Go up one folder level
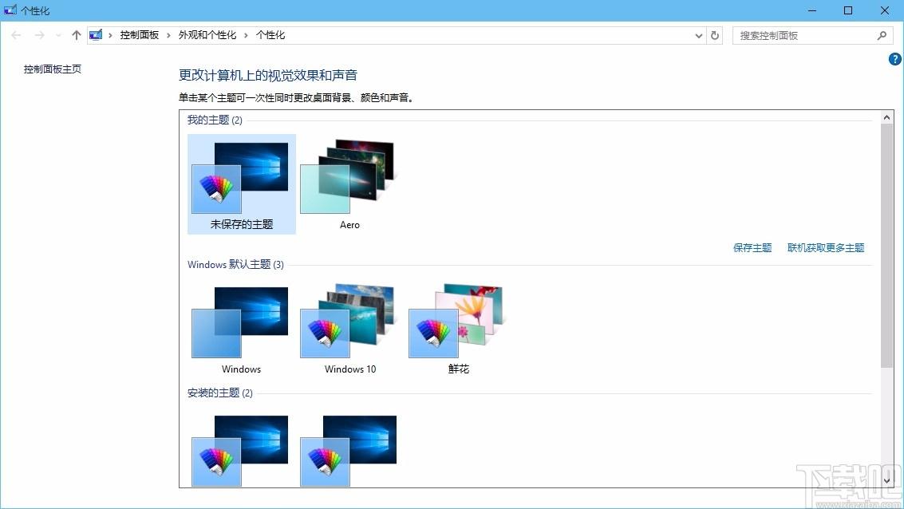 (x=76, y=35)
